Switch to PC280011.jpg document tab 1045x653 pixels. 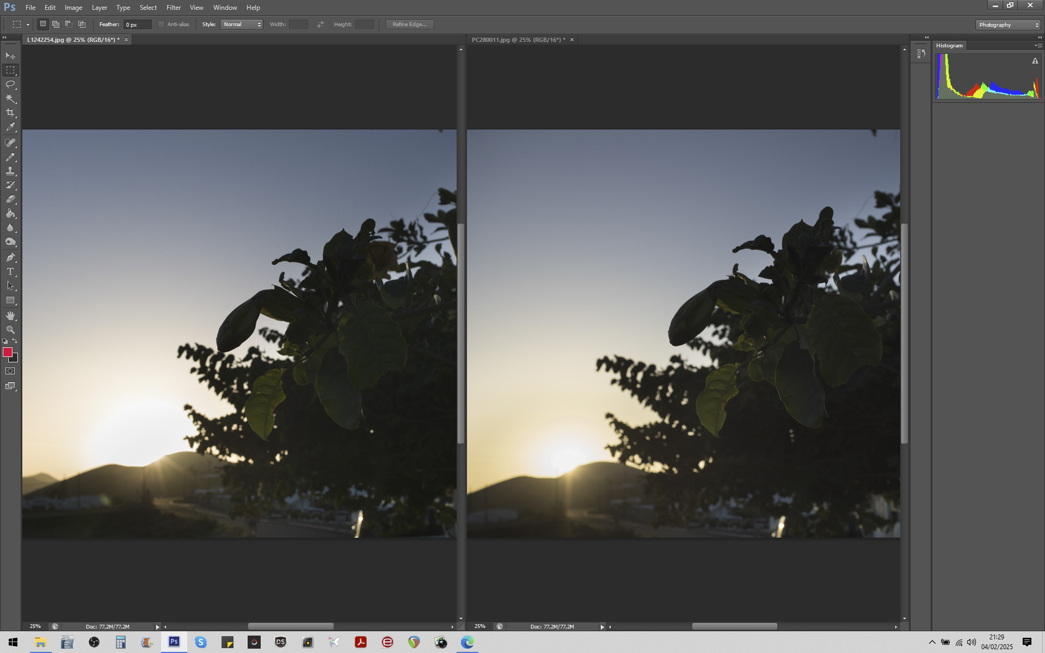click(518, 40)
